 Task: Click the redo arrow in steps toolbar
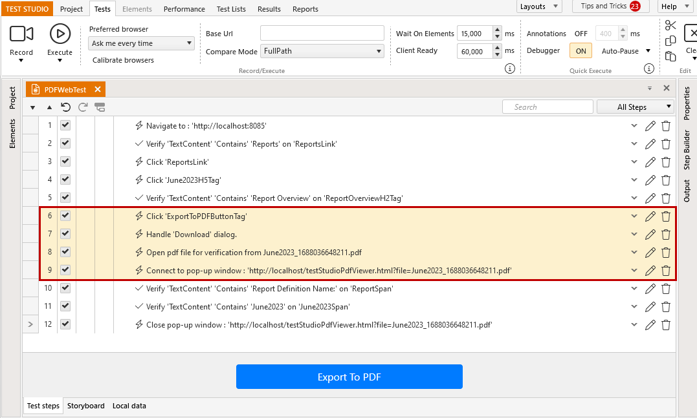[x=83, y=107]
